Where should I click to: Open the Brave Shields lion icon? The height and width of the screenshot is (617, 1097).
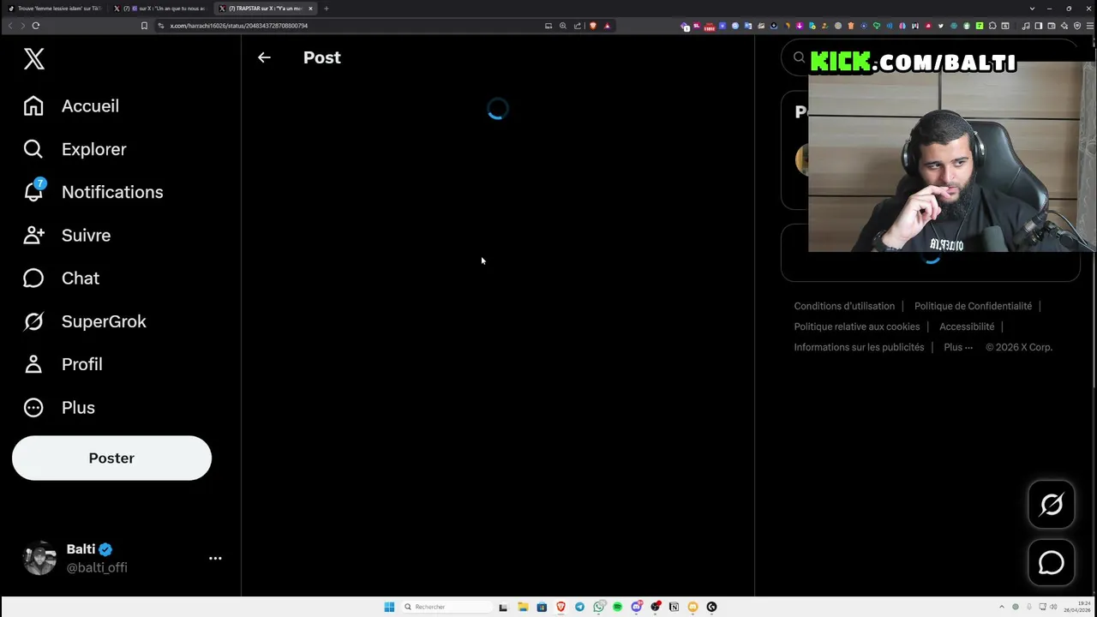592,26
